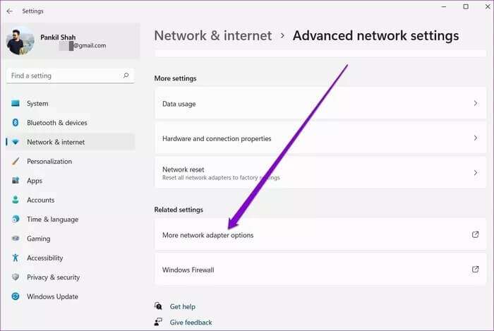Click the search magnifier icon
The width and height of the screenshot is (494, 331).
point(126,76)
